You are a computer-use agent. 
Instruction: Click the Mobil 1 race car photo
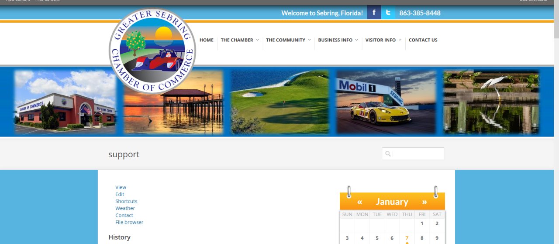click(x=386, y=102)
